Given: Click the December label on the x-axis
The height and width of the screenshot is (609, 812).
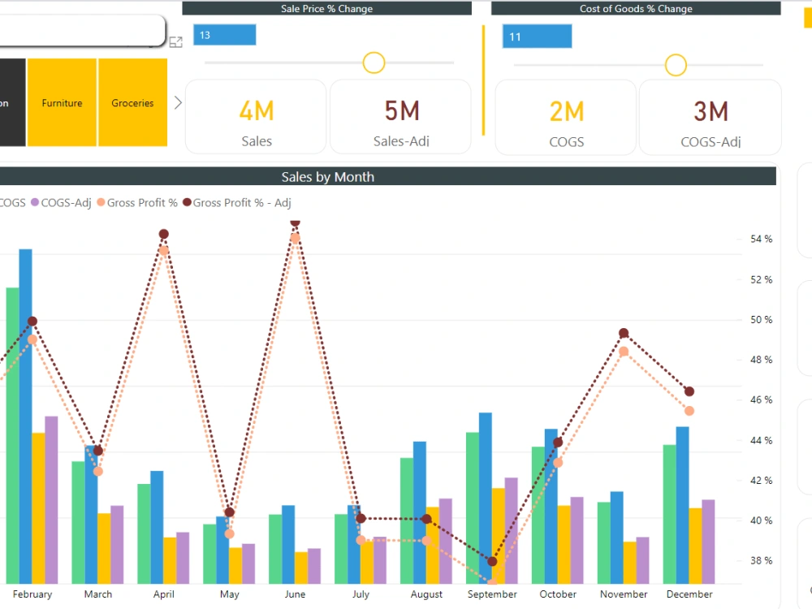Looking at the screenshot, I should (689, 594).
